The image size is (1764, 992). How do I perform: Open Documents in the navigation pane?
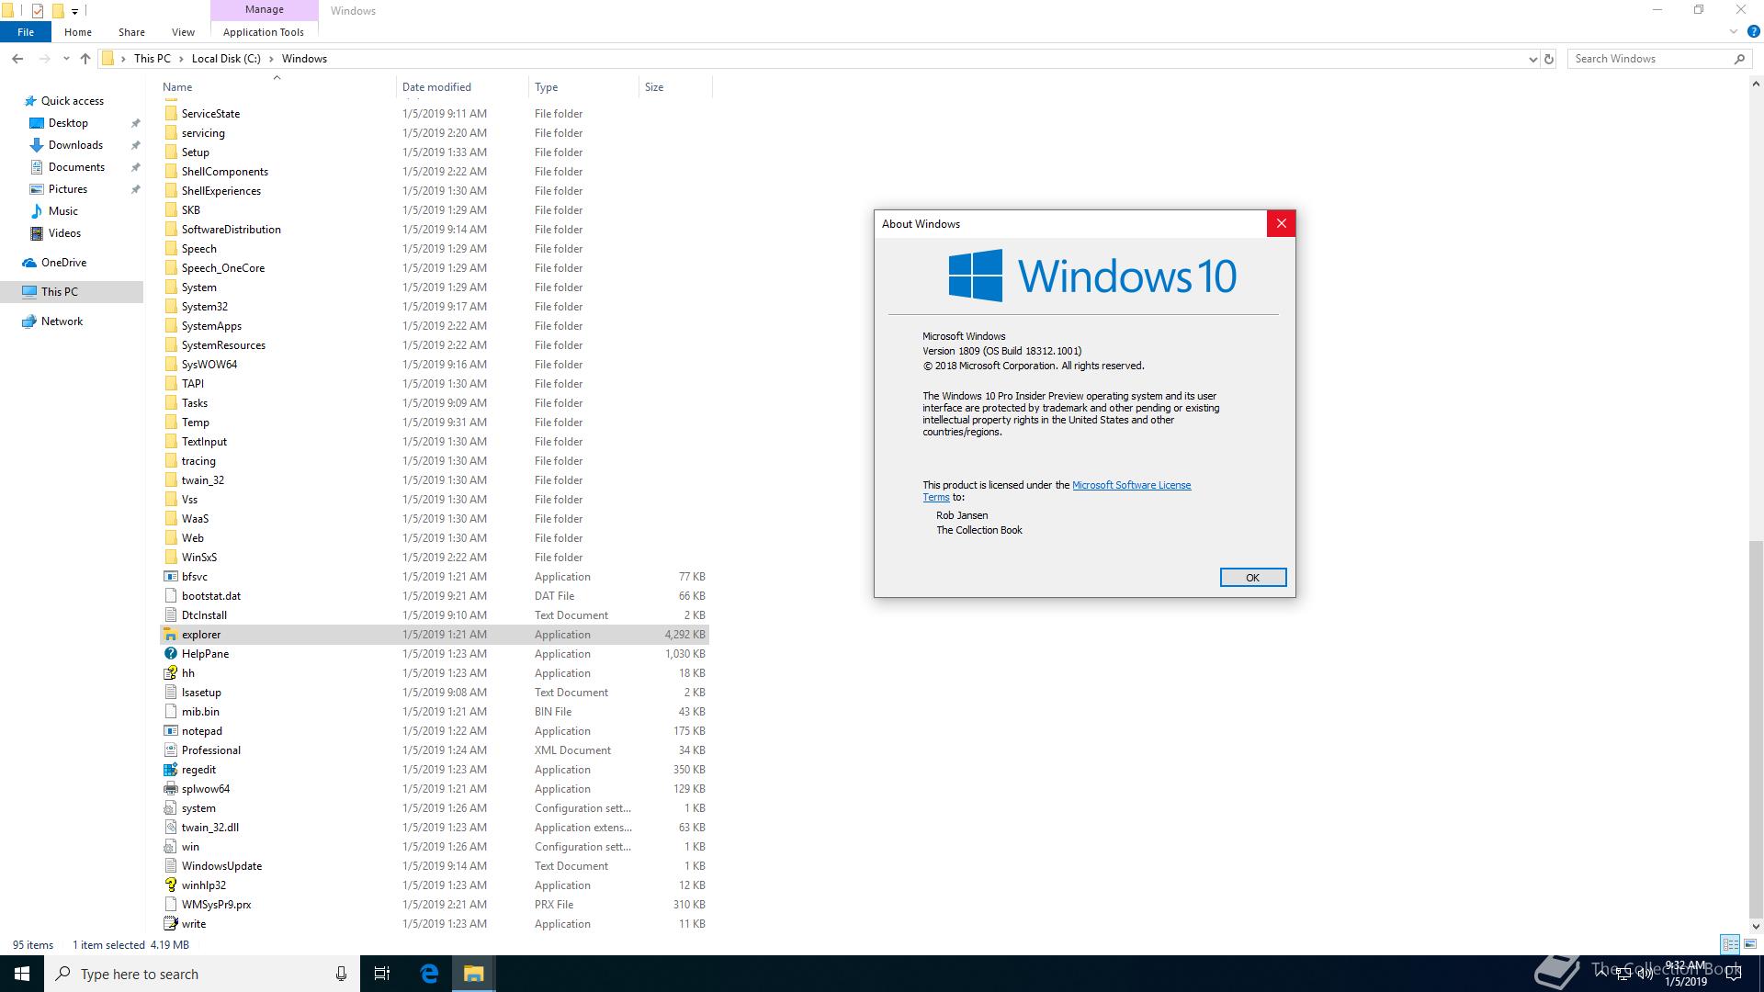coord(76,167)
